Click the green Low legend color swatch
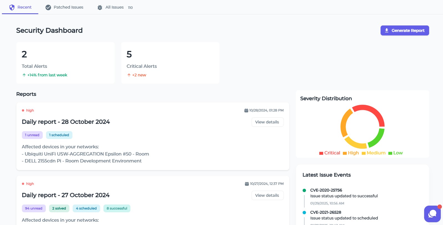The width and height of the screenshot is (443, 225). click(x=390, y=153)
